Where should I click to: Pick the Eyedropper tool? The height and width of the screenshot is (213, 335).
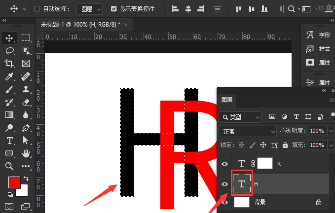coord(9,76)
